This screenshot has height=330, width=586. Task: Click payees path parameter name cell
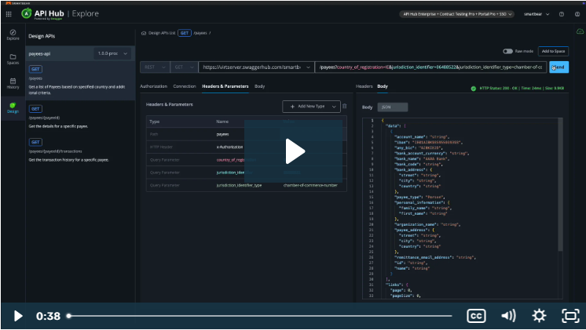(223, 134)
